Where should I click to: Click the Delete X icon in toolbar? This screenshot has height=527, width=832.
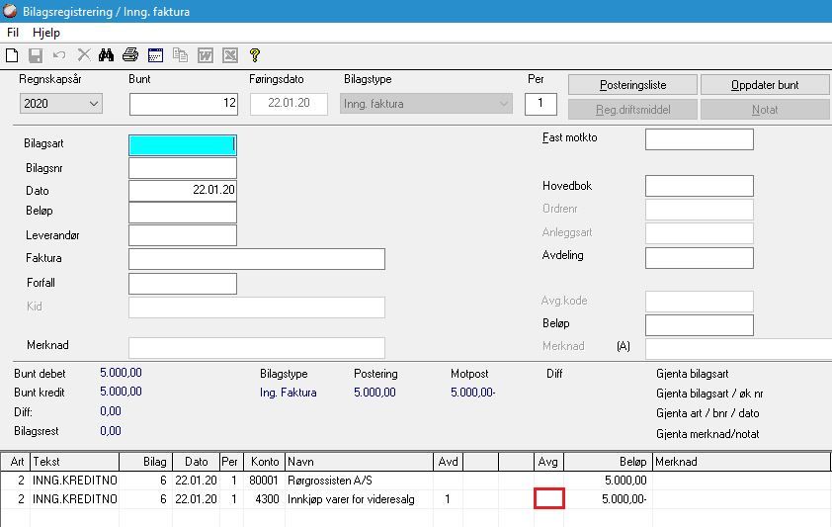tap(84, 55)
